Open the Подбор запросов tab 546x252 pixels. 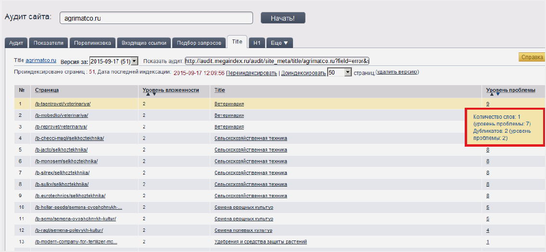(199, 43)
